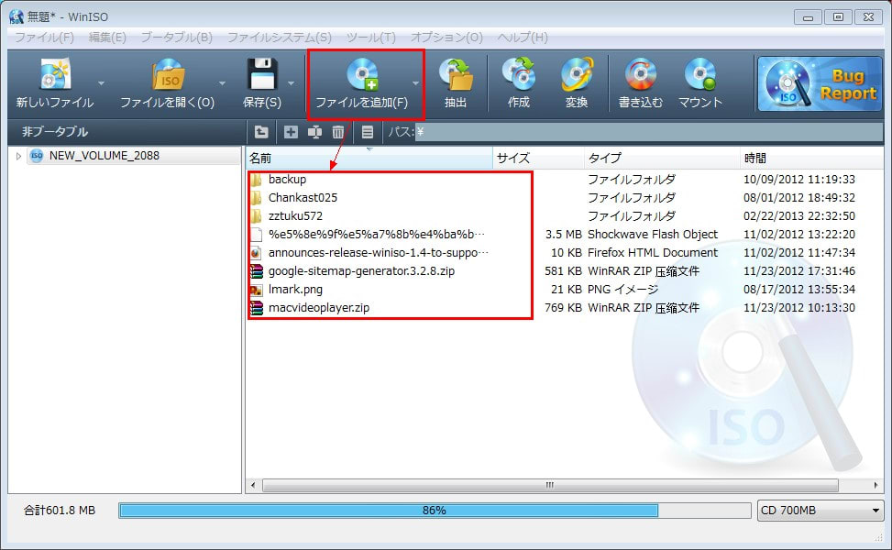Sort by the サイズ column header
This screenshot has width=892, height=550.
(538, 158)
